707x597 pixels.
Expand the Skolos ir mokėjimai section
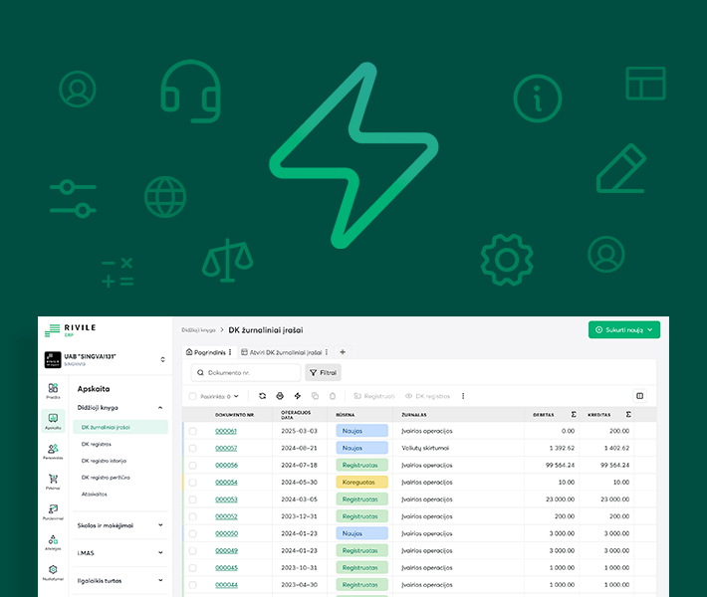[x=160, y=524]
